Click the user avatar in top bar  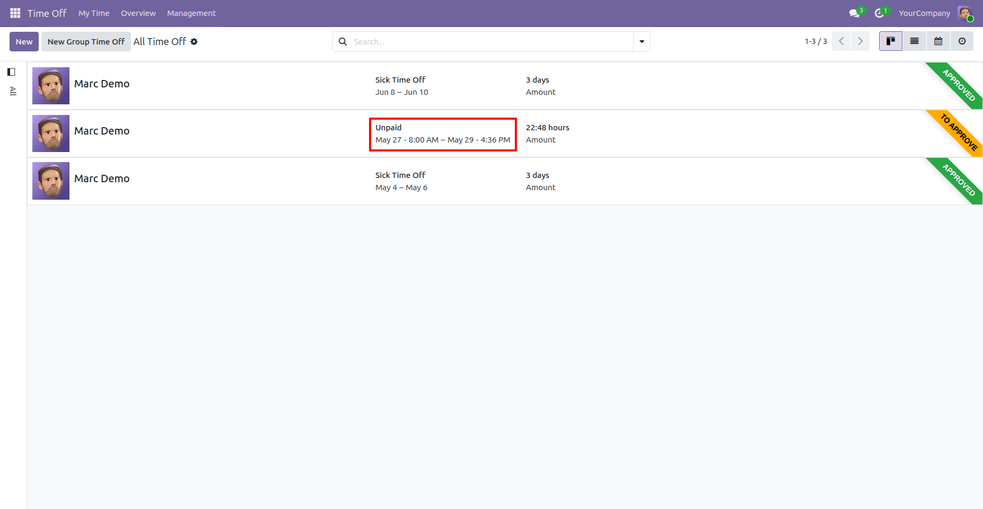click(964, 13)
